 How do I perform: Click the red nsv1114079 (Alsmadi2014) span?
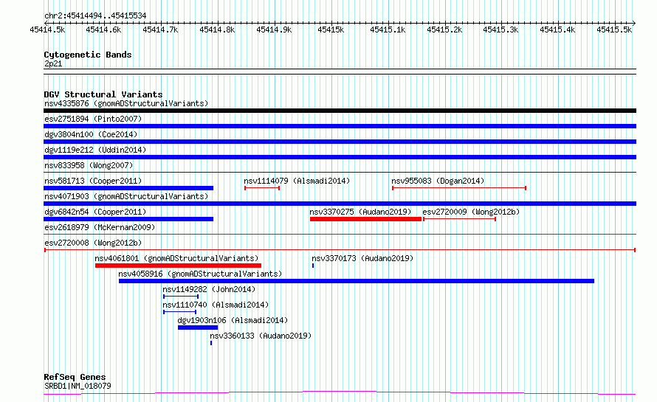(x=262, y=188)
